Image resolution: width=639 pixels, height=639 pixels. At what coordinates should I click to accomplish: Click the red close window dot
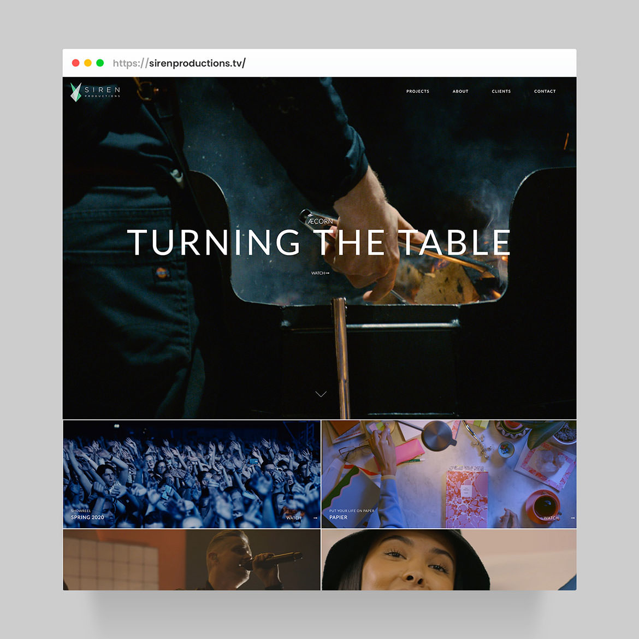(76, 63)
